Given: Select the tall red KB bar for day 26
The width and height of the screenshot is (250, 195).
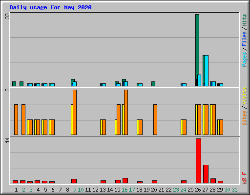Looking at the screenshot, I should [198, 161].
